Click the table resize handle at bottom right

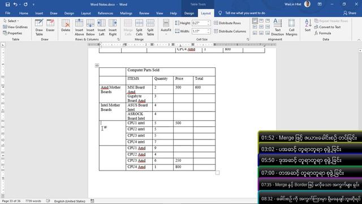tap(217, 173)
